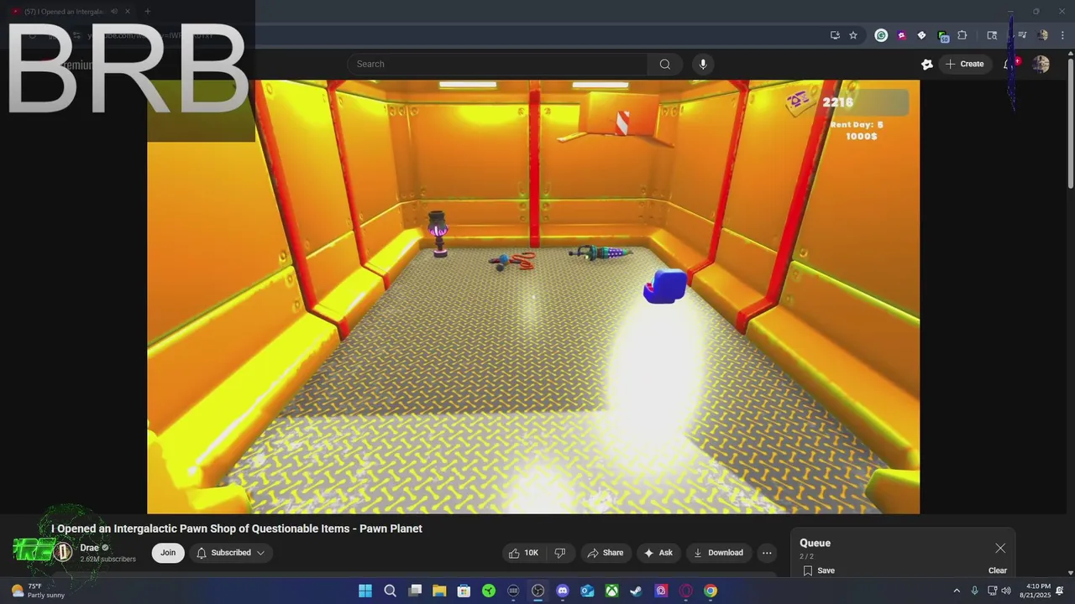Image resolution: width=1075 pixels, height=604 pixels.
Task: Like the video with thumbs up
Action: (x=524, y=553)
